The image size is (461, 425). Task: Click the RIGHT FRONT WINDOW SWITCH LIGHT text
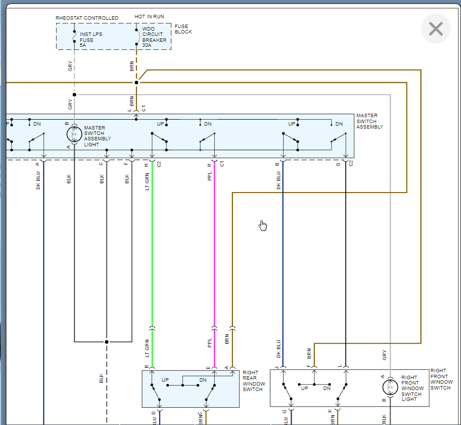(412, 389)
